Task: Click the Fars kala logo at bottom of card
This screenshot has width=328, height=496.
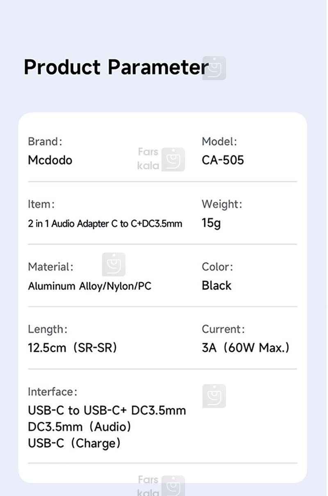Action: click(161, 486)
